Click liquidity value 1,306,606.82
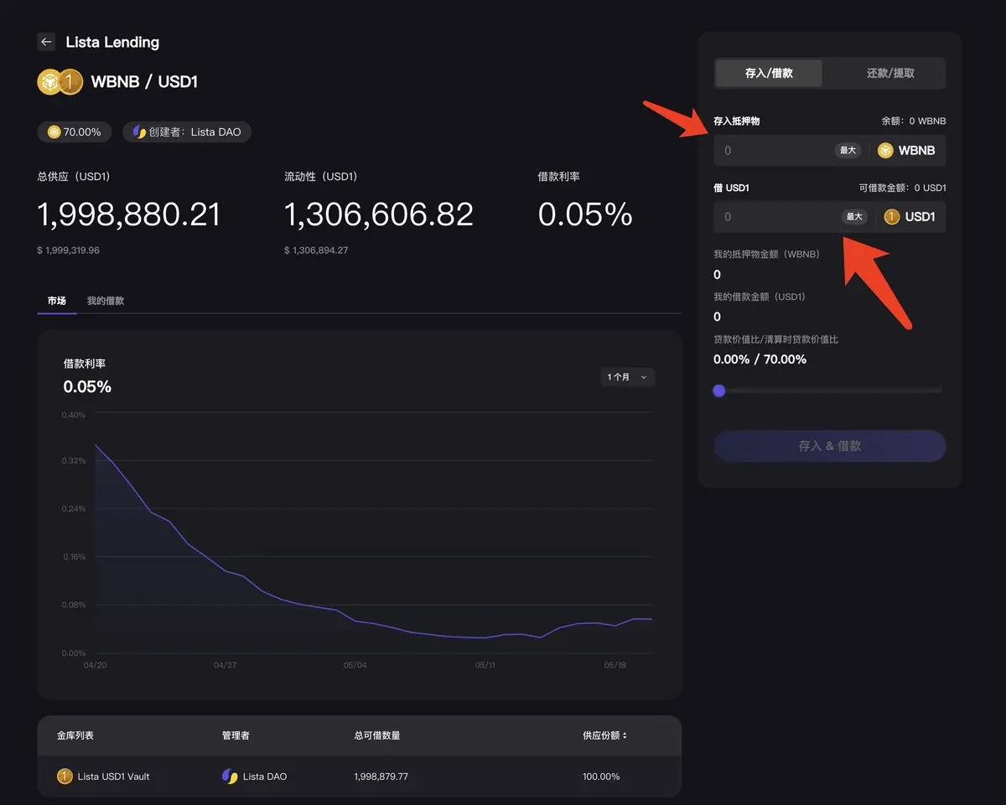 point(379,215)
